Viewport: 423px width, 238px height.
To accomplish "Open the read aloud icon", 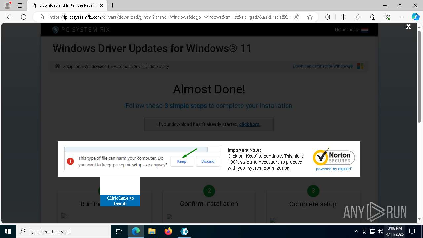I will coord(297,17).
